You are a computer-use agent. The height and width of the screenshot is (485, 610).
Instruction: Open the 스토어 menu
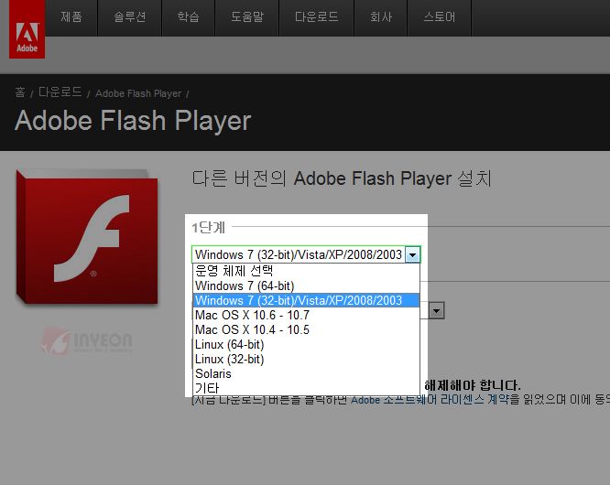440,17
